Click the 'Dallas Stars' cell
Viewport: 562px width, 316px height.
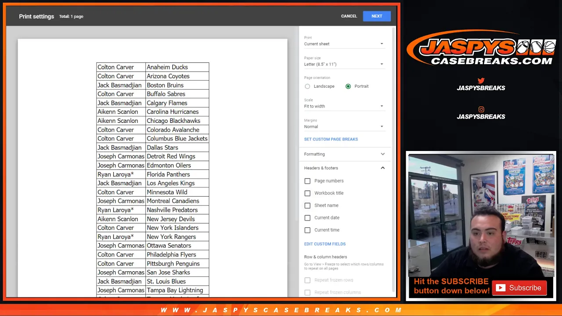[177, 147]
